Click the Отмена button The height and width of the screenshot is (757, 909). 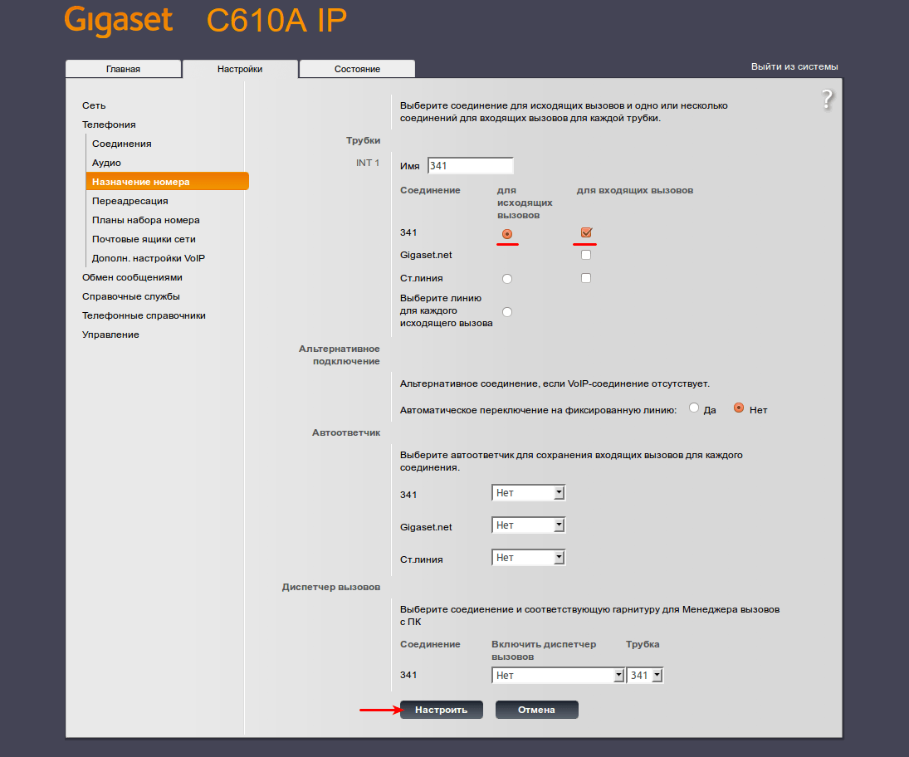(x=537, y=710)
